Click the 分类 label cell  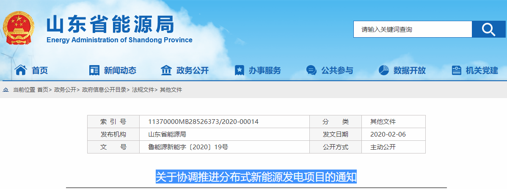(336, 122)
